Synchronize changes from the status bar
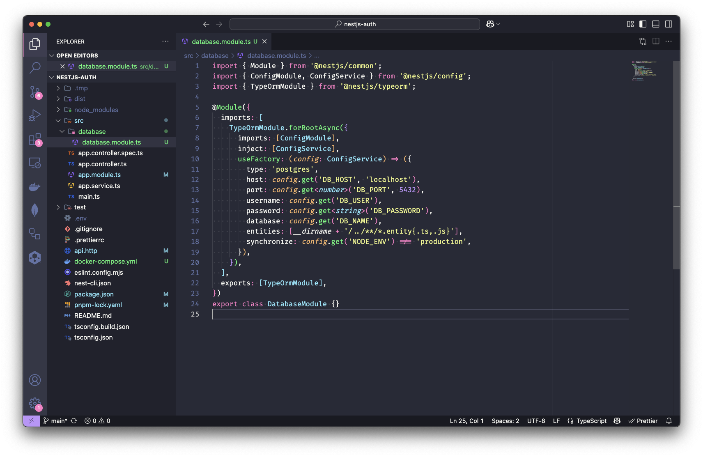The width and height of the screenshot is (703, 457). tap(74, 421)
